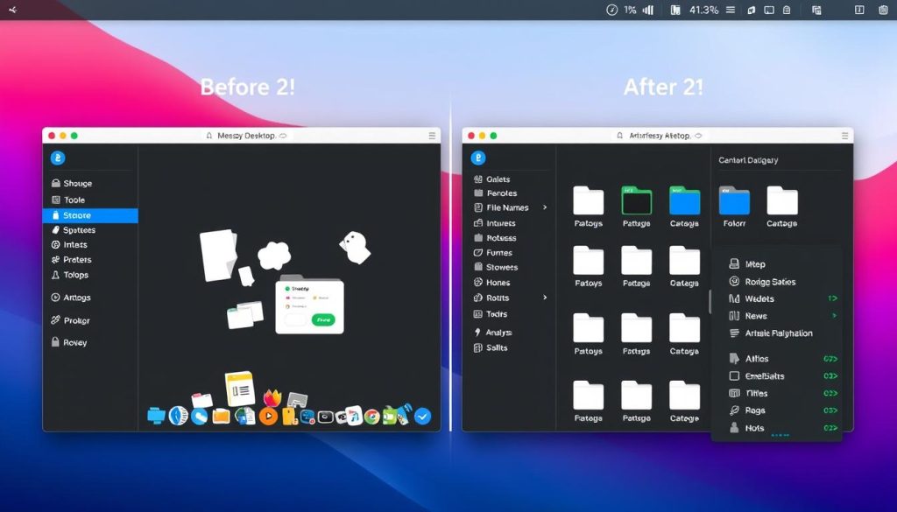Select Ferotes in the right sidebar
897x512 pixels.
496,193
